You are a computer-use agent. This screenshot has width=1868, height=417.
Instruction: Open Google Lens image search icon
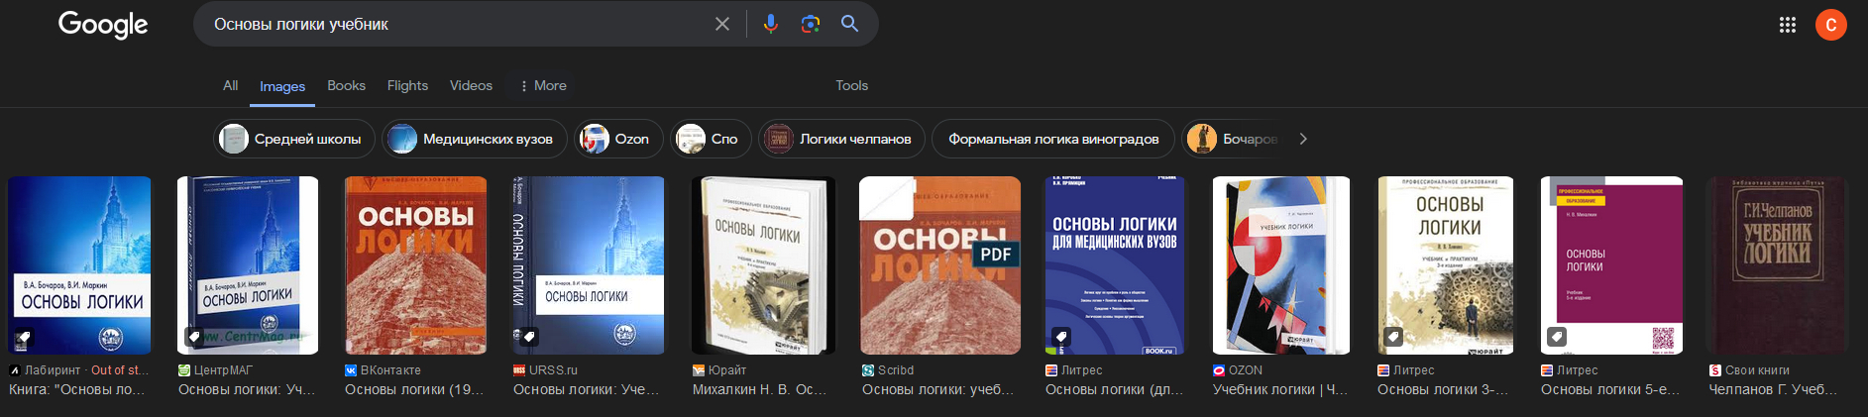810,24
